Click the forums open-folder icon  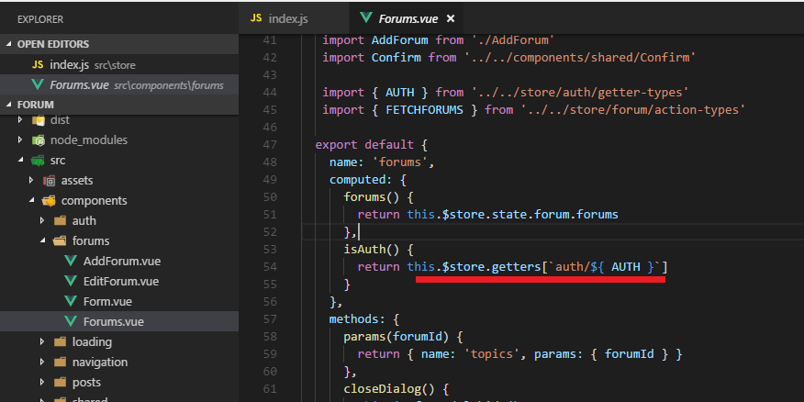[x=60, y=241]
